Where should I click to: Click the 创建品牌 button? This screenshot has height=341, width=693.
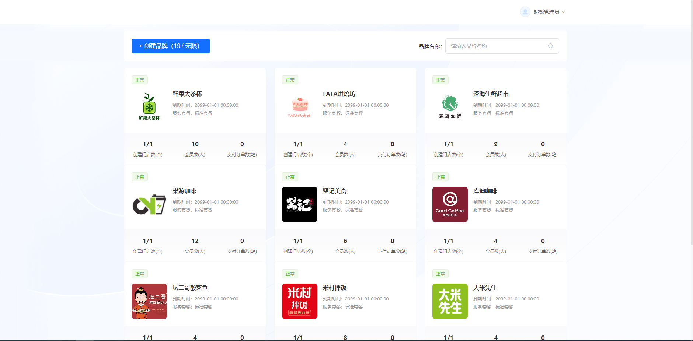click(171, 46)
